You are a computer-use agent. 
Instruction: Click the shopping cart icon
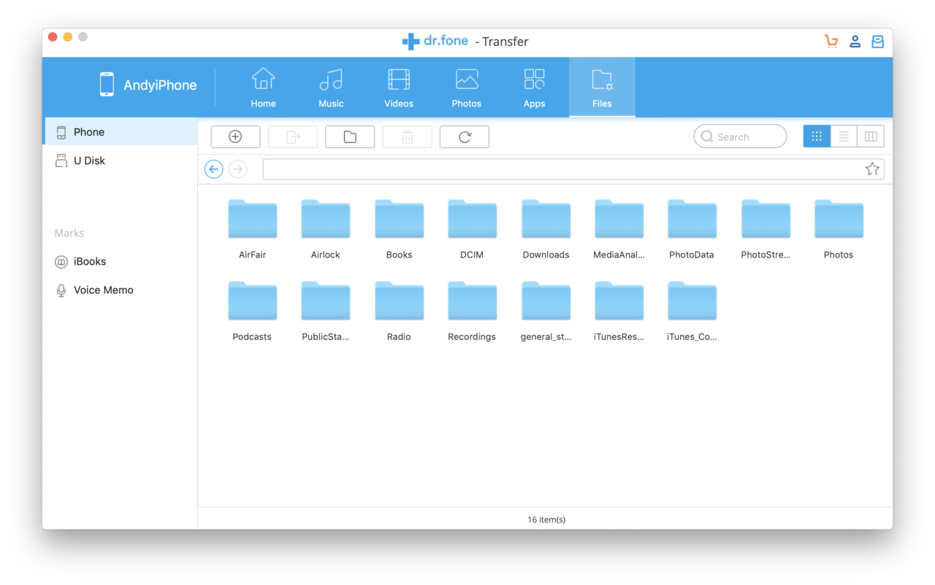[x=831, y=42]
